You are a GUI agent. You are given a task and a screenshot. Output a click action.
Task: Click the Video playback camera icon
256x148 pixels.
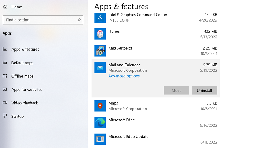(x=5, y=103)
